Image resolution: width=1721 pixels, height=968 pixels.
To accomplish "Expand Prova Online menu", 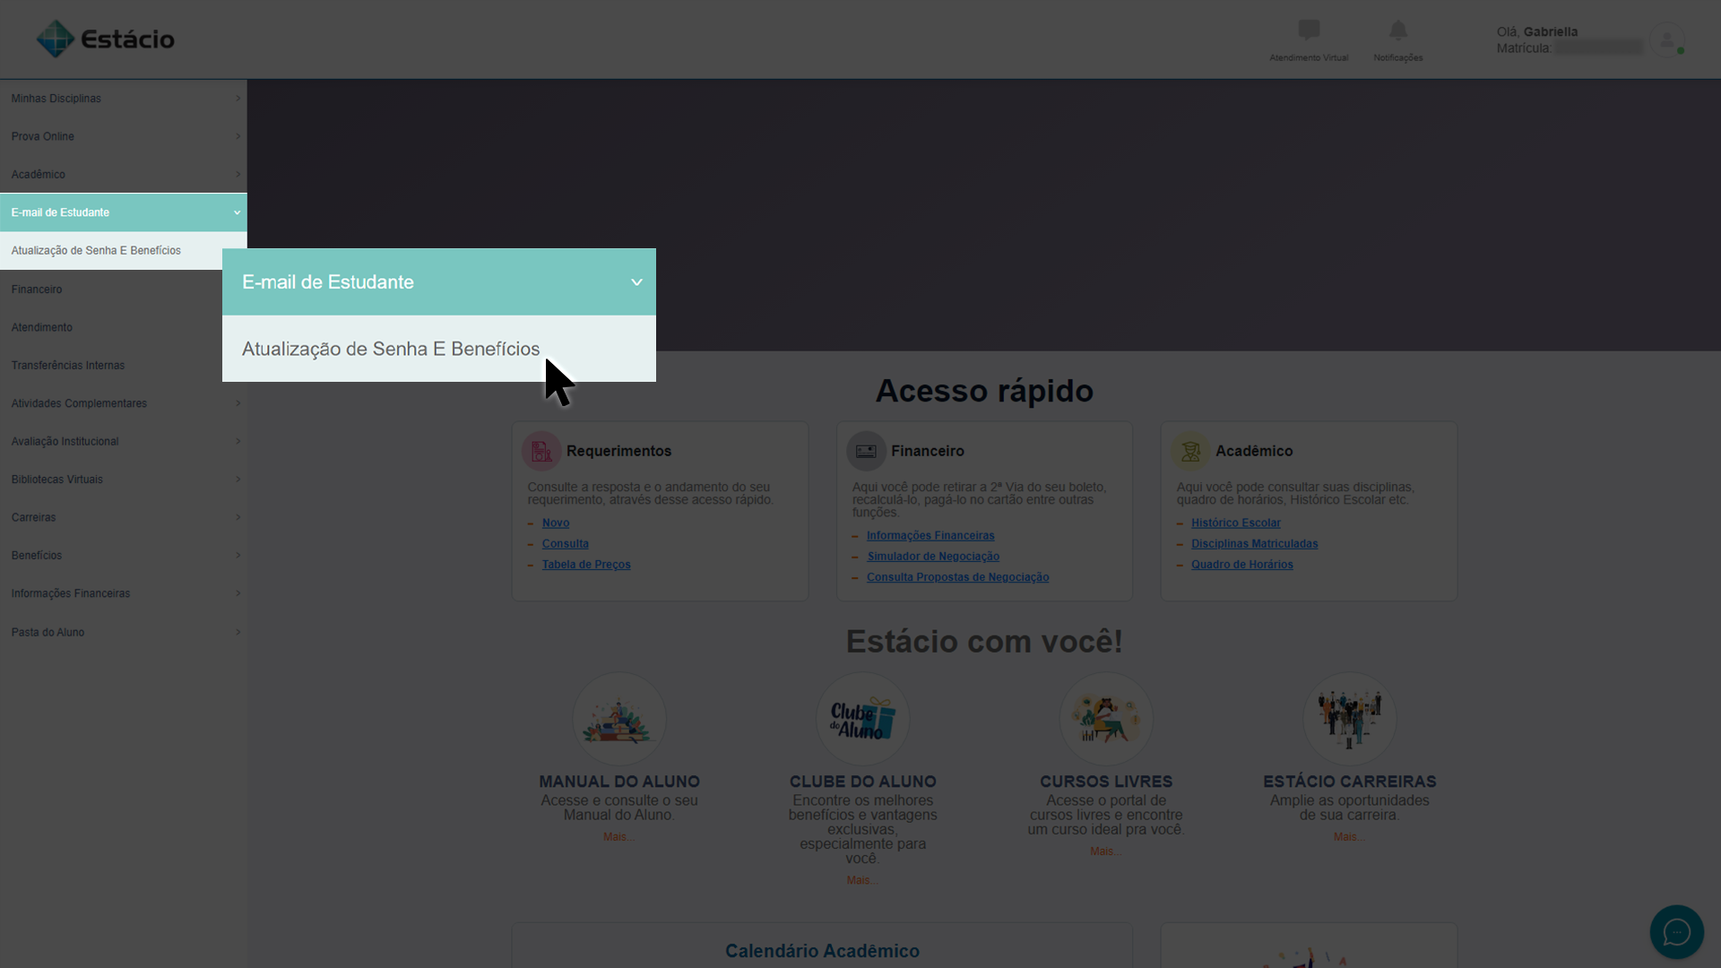I will click(124, 136).
